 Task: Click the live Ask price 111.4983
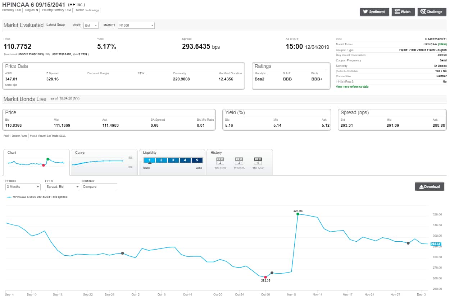click(x=110, y=125)
